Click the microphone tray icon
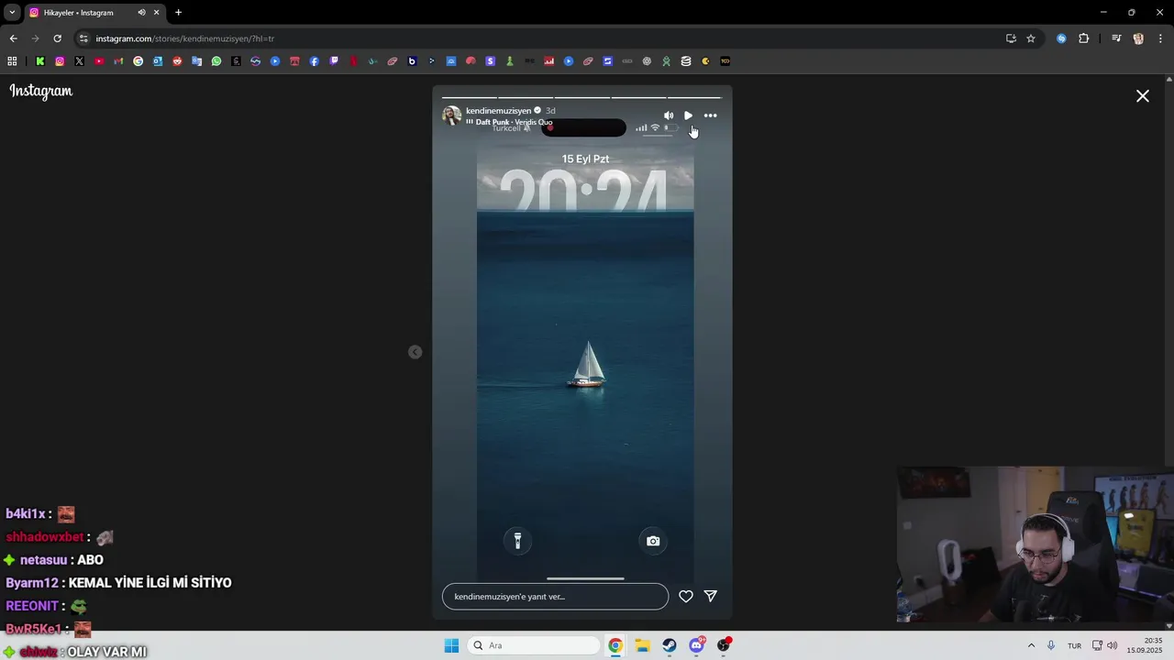 pyautogui.click(x=1051, y=645)
